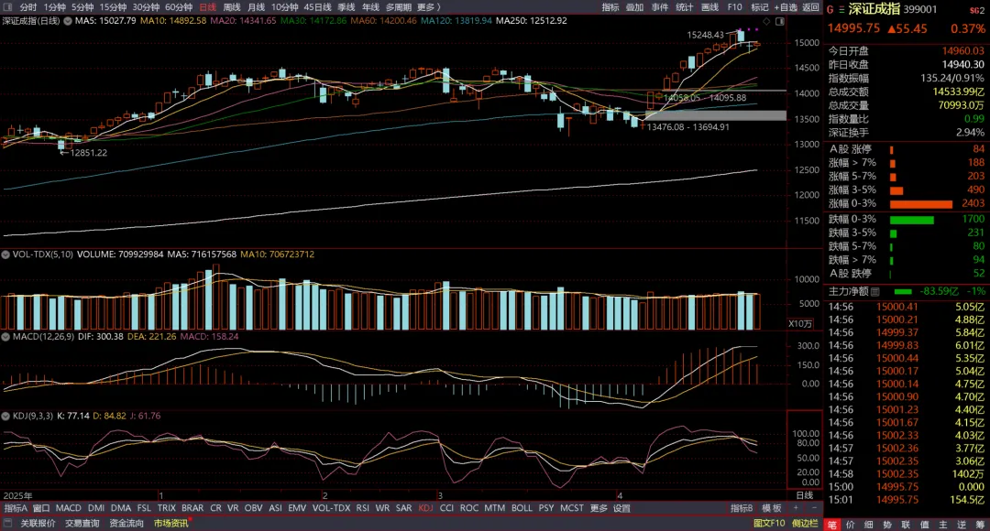Switch to 1分钟 period
Image resolution: width=990 pixels, height=531 pixels.
coord(54,7)
